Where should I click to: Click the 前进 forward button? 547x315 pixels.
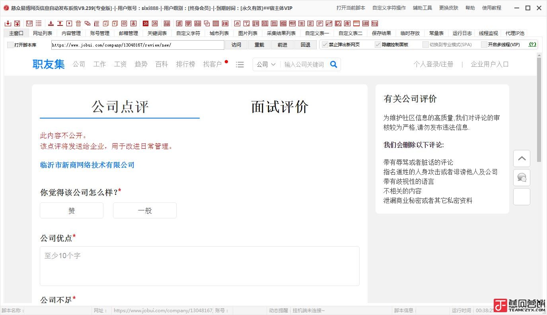[282, 45]
